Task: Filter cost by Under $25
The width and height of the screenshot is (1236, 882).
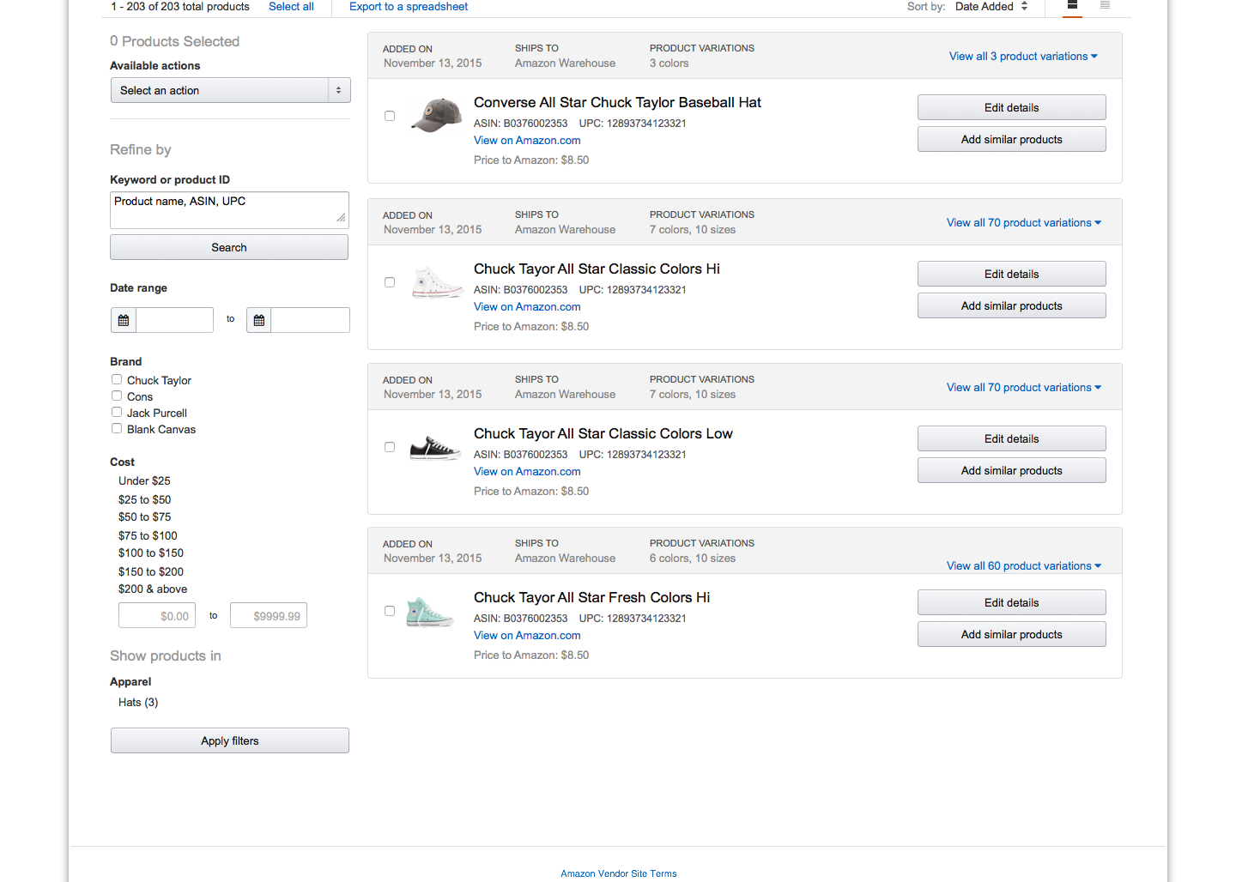Action: [x=144, y=480]
